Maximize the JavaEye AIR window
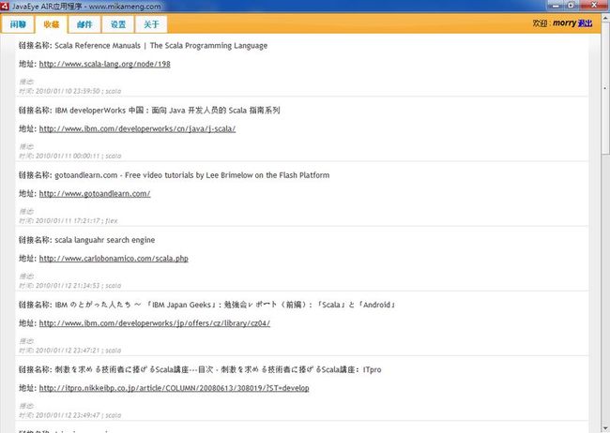This screenshot has height=433, width=610. pyautogui.click(x=572, y=5)
